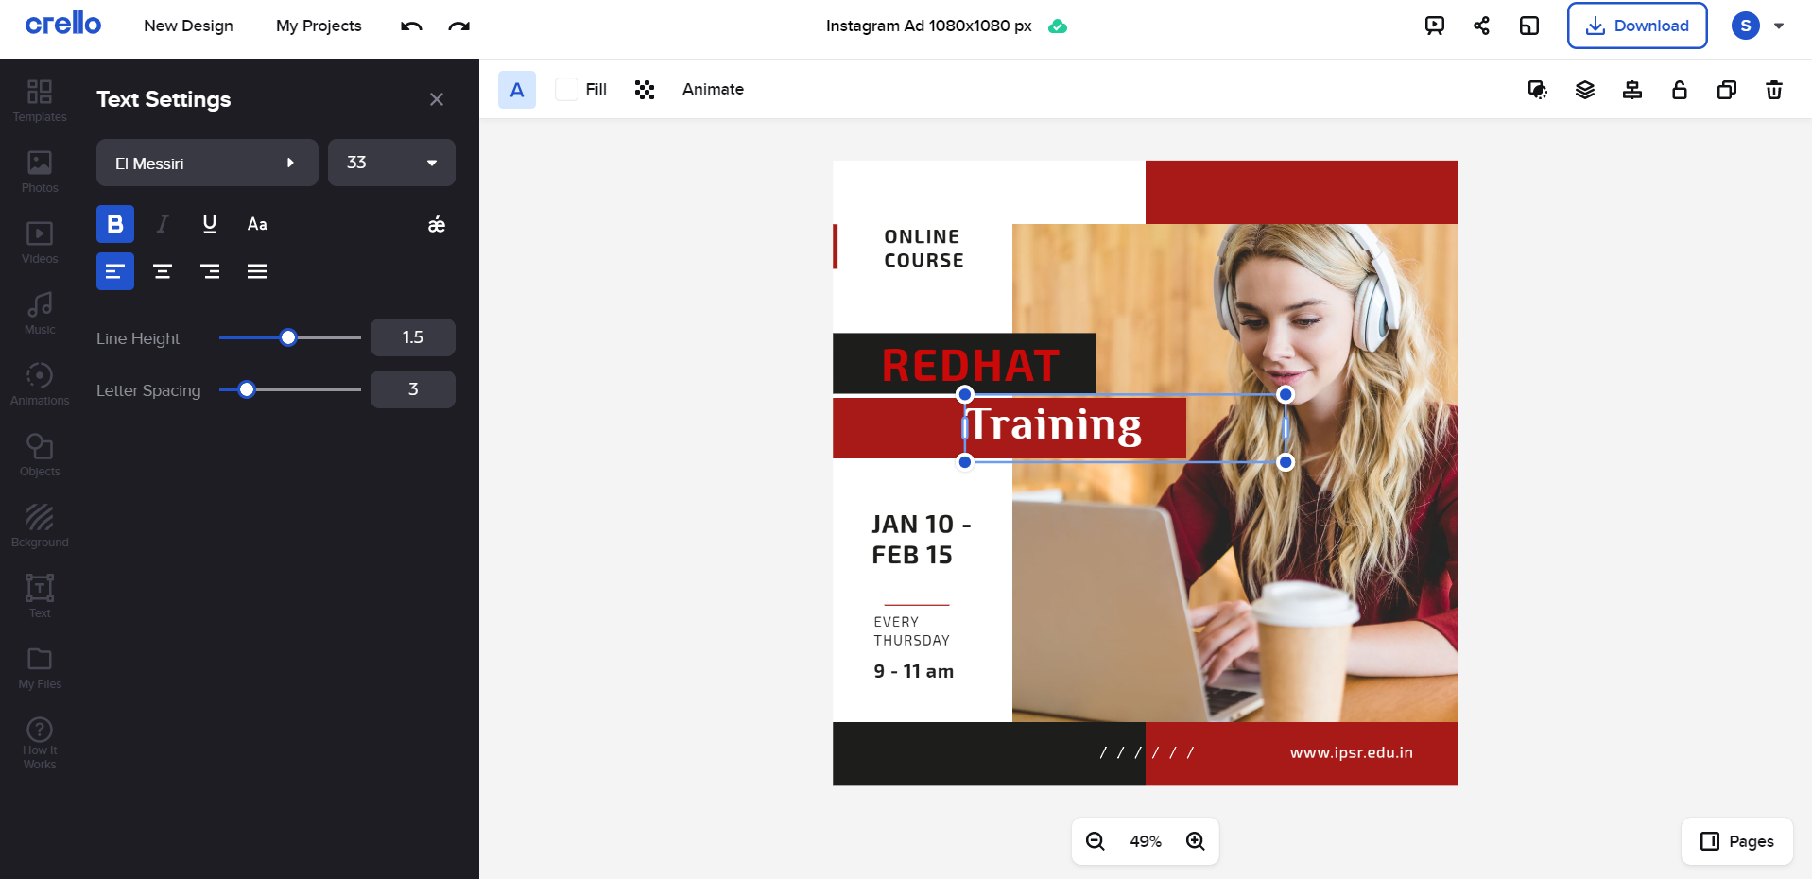Go to My Projects
The image size is (1812, 879).
(x=319, y=26)
